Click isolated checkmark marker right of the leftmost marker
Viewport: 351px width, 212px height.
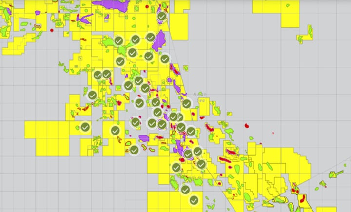[115, 131]
